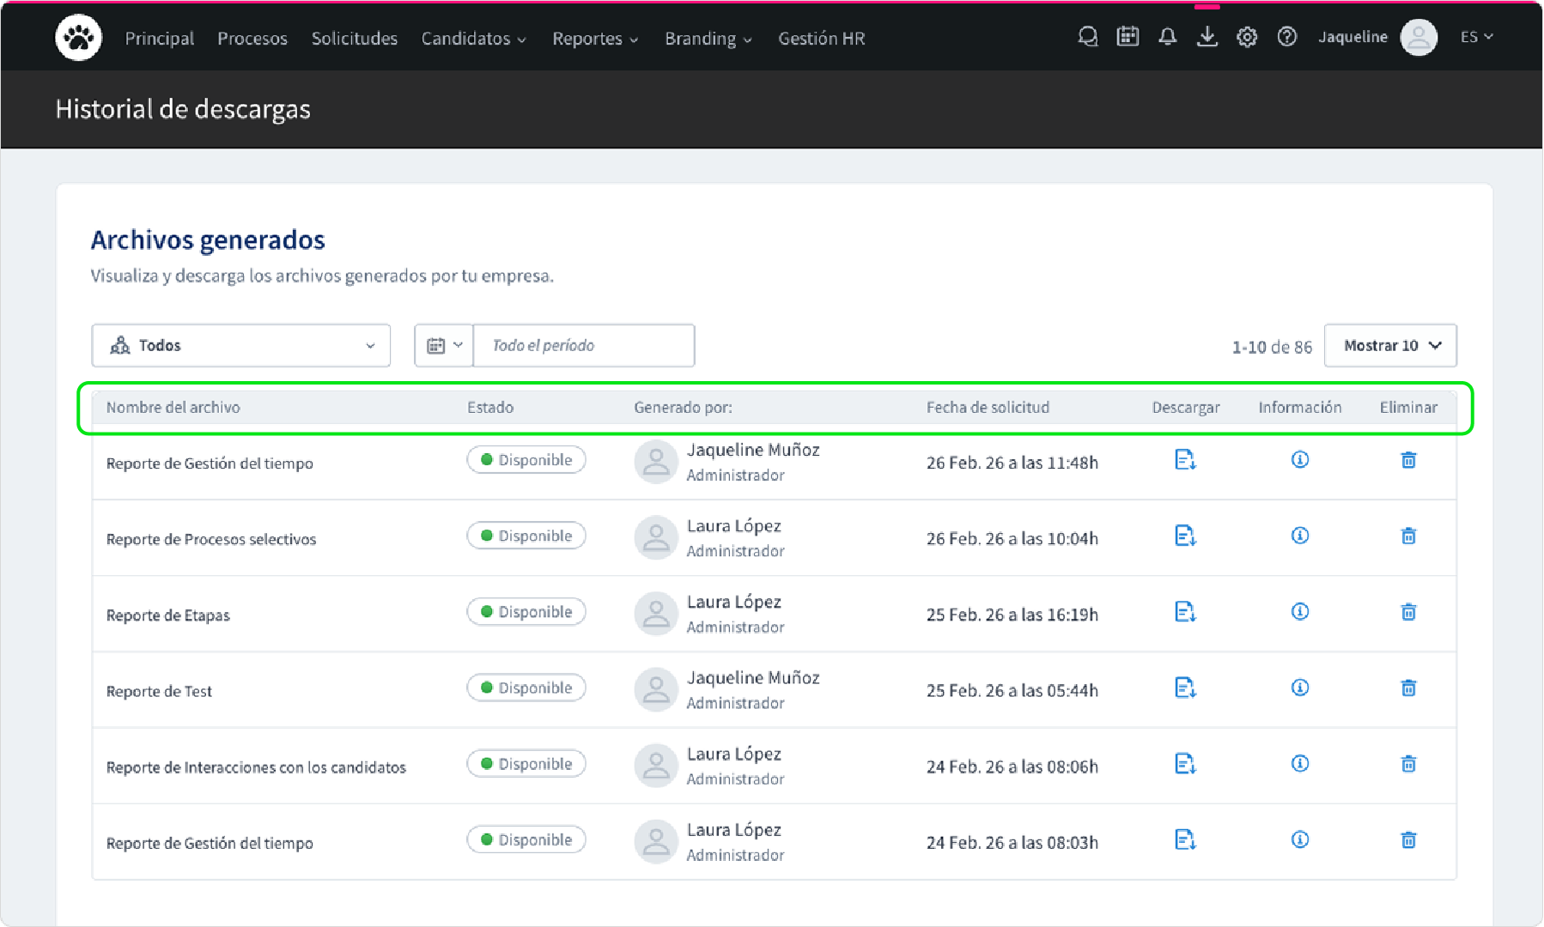
Task: Delete the Reporte de Test file
Action: [x=1408, y=688]
